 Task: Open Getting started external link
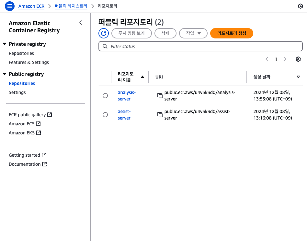[28, 155]
